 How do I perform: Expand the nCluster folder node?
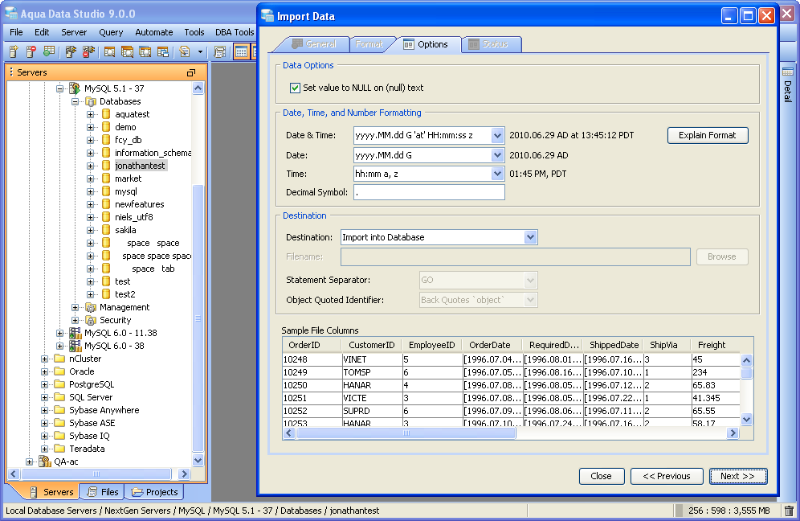(44, 359)
